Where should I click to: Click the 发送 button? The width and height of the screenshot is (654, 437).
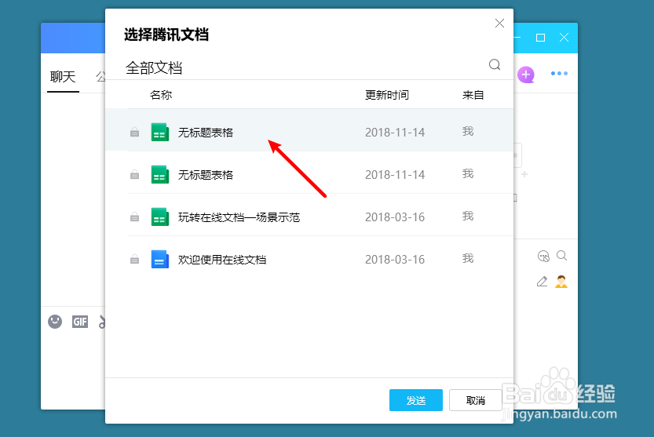coord(416,400)
